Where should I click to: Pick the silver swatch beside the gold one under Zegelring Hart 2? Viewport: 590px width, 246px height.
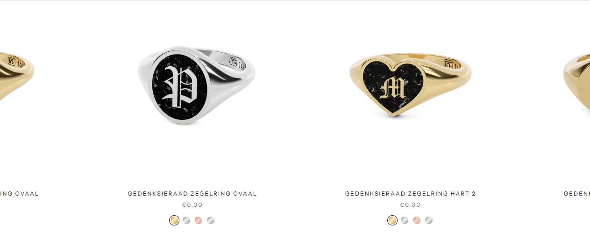[x=405, y=220]
